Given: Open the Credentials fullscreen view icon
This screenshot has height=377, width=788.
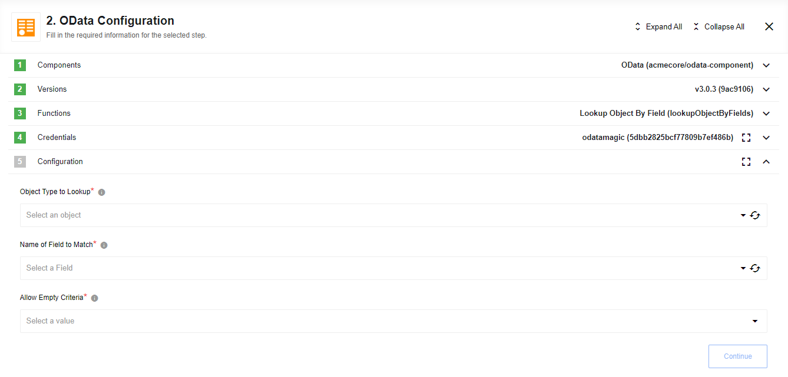Looking at the screenshot, I should point(746,137).
